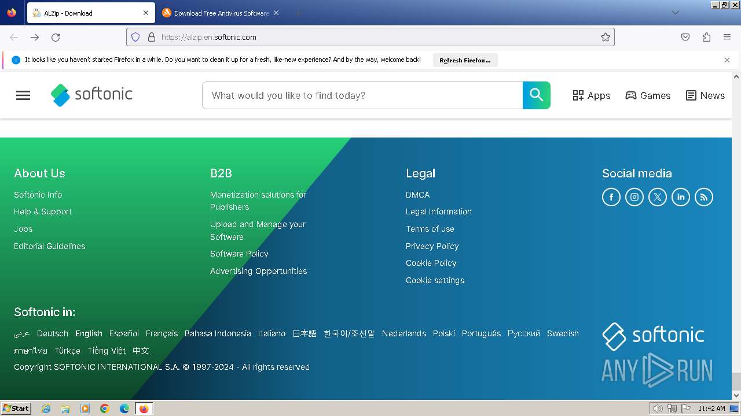Switch site language to Türkçe
The height and width of the screenshot is (416, 741).
point(68,351)
